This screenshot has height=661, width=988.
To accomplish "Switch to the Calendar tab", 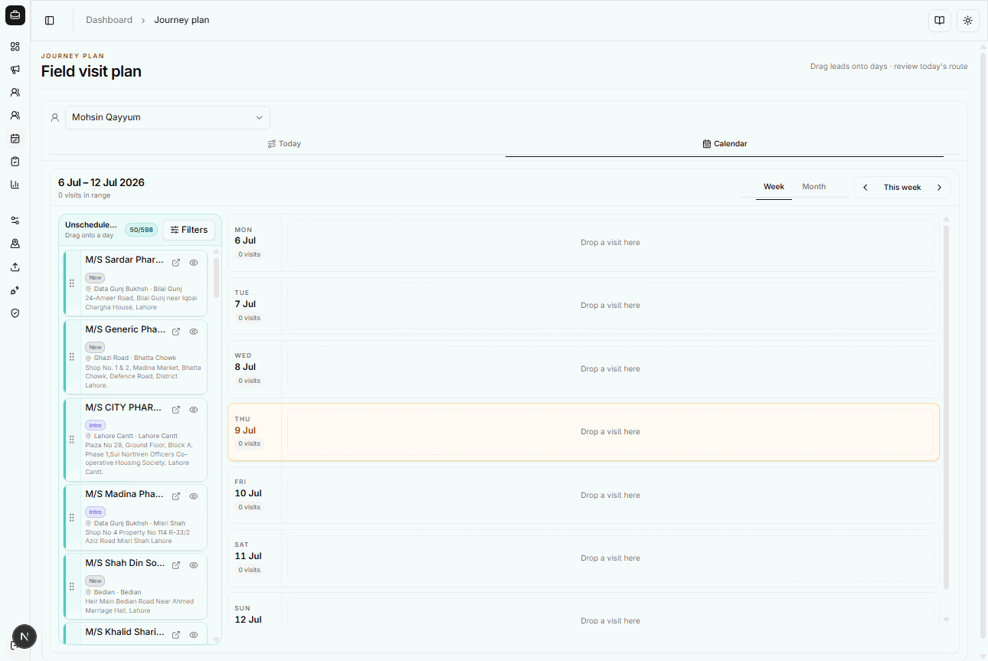I will click(725, 144).
